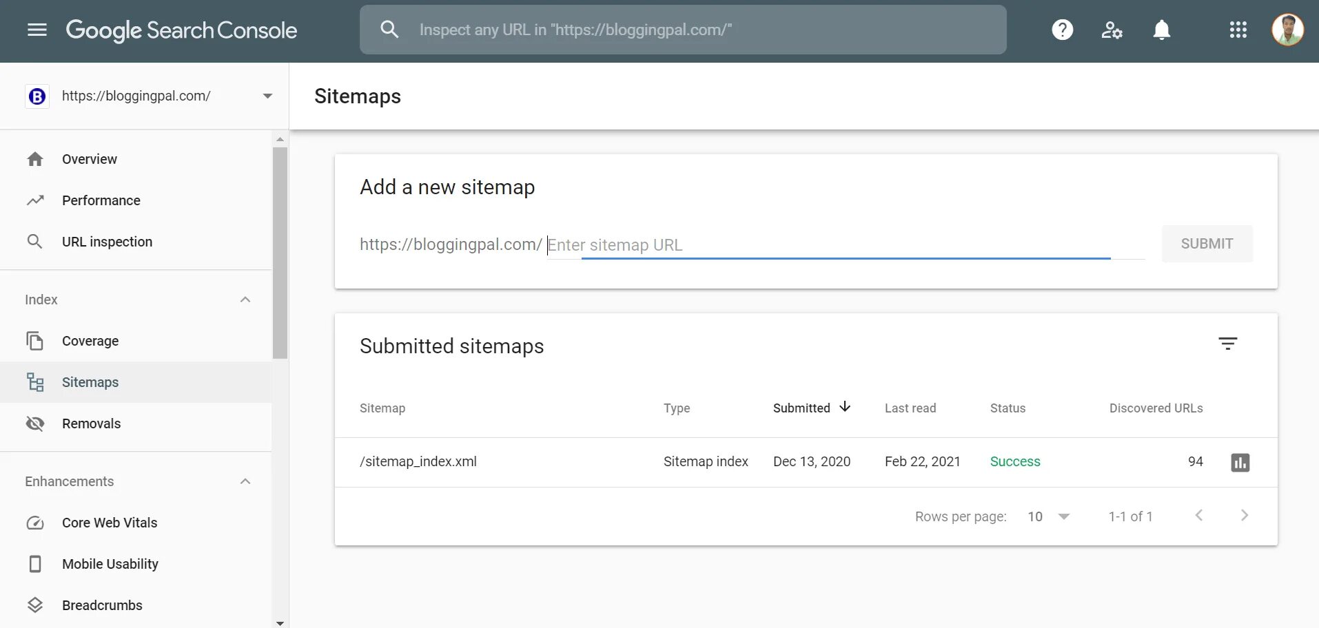Open Core Web Vitals report
1319x628 pixels.
pos(110,523)
